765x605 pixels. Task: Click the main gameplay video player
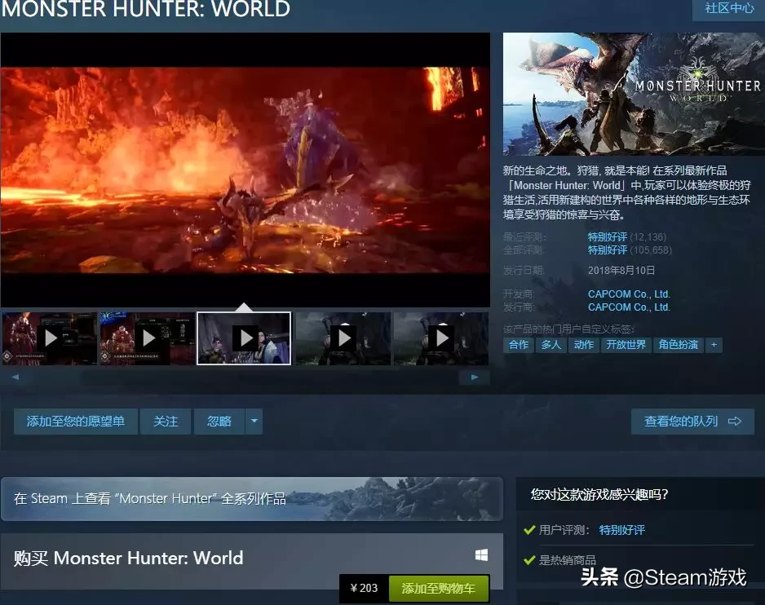point(245,170)
